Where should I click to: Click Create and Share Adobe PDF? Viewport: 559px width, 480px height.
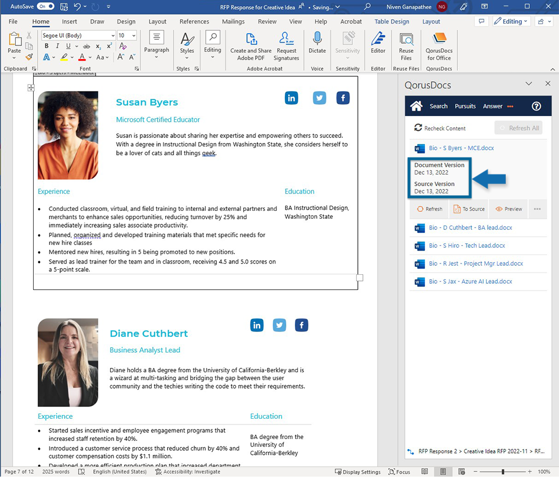[251, 46]
